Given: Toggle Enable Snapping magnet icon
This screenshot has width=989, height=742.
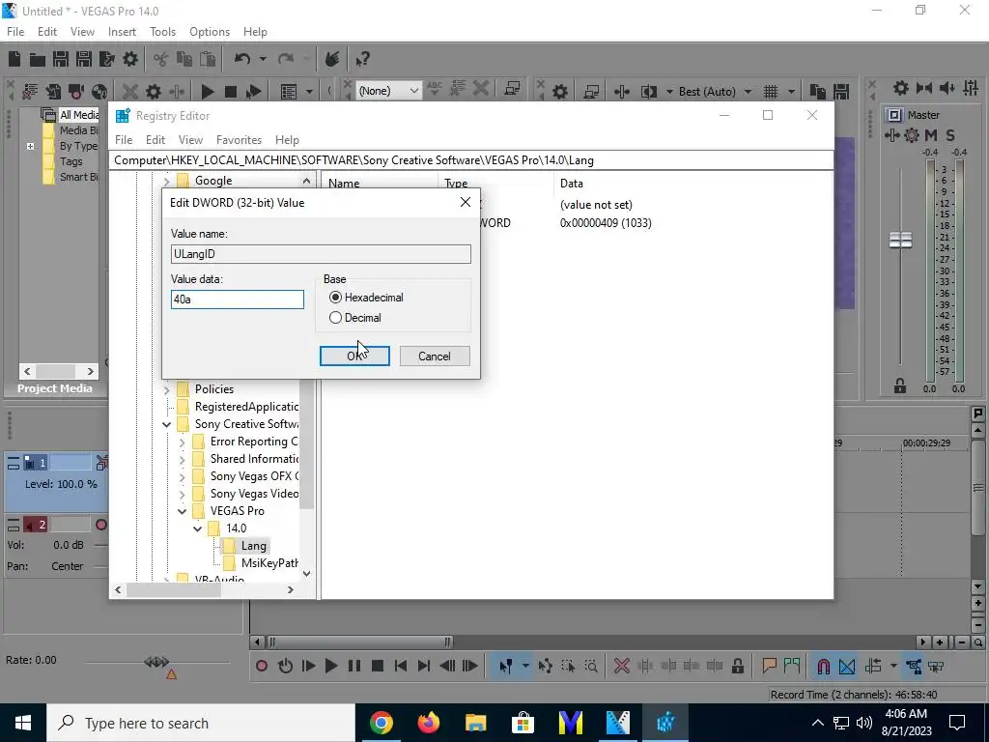Looking at the screenshot, I should (x=823, y=666).
